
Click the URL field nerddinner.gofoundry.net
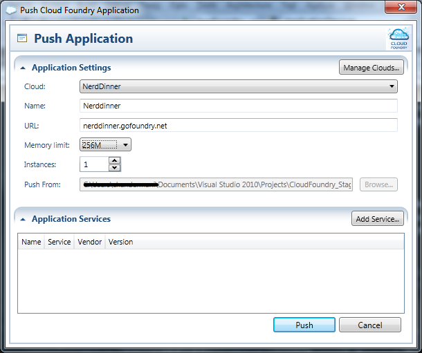click(239, 126)
